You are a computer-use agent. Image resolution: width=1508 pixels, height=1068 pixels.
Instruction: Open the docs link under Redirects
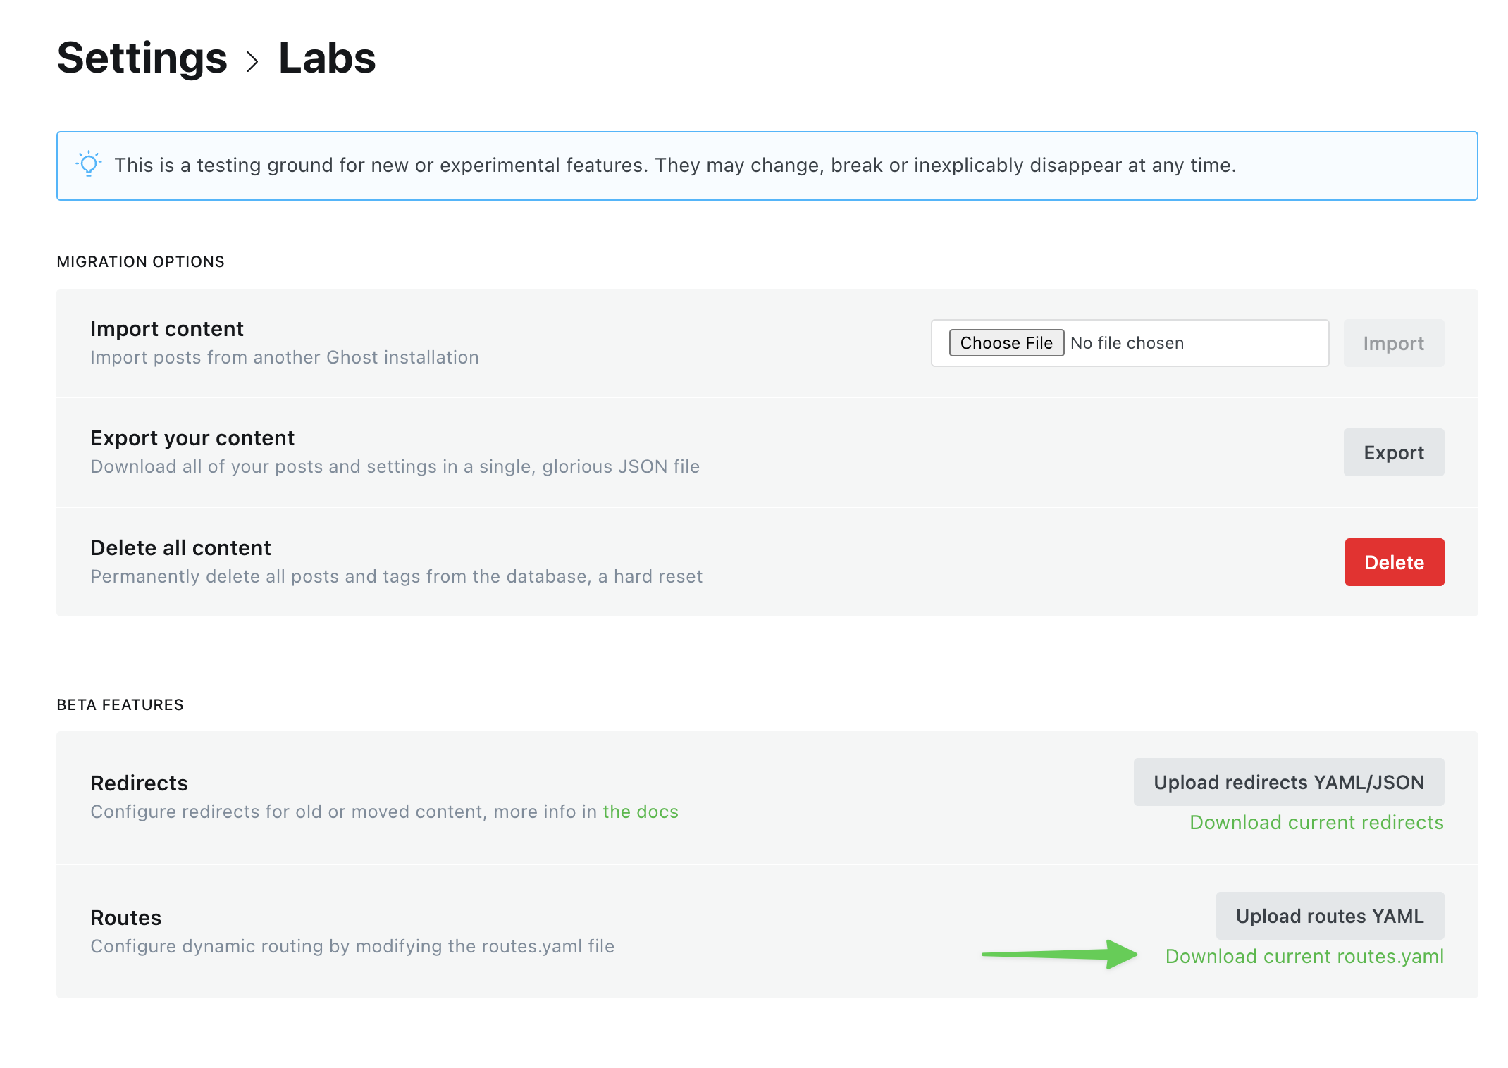click(641, 812)
